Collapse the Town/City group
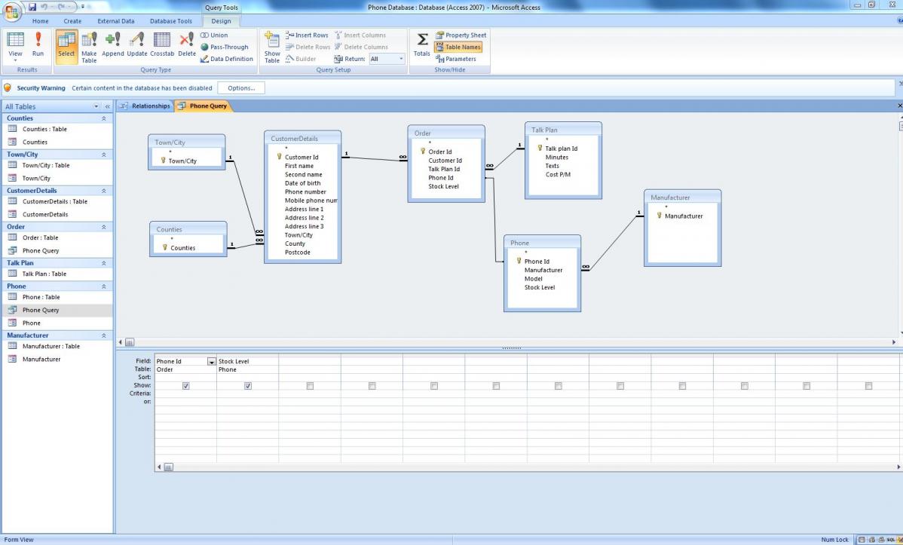This screenshot has height=545, width=903. (104, 155)
